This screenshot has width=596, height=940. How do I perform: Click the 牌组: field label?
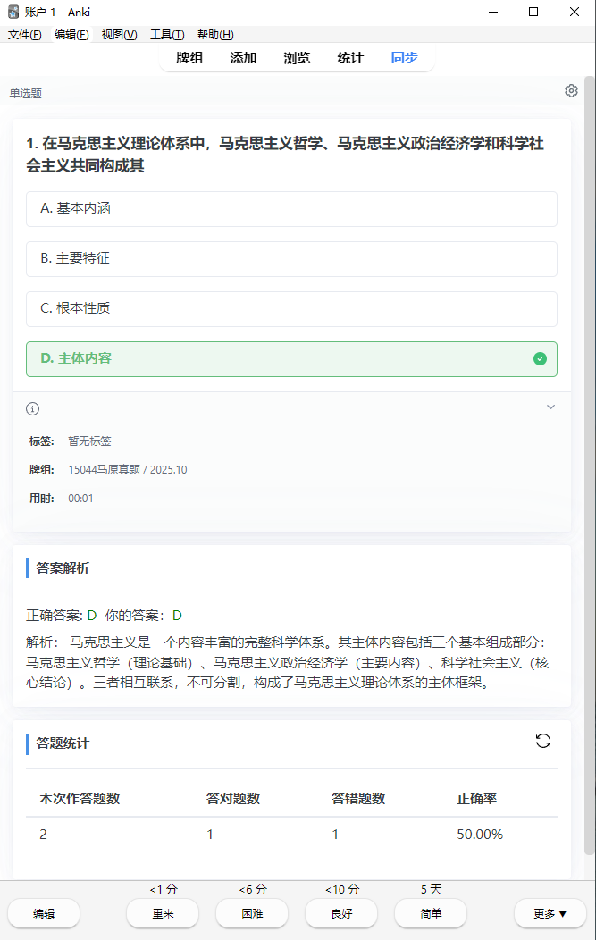(x=41, y=470)
